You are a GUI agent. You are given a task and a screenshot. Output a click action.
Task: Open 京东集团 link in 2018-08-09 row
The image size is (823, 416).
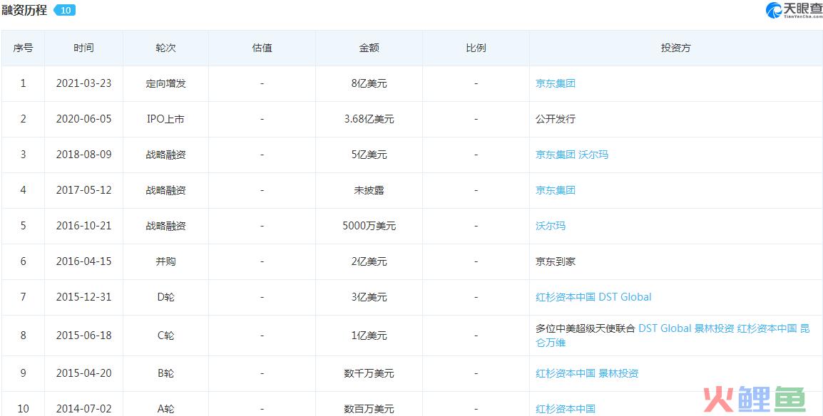556,155
